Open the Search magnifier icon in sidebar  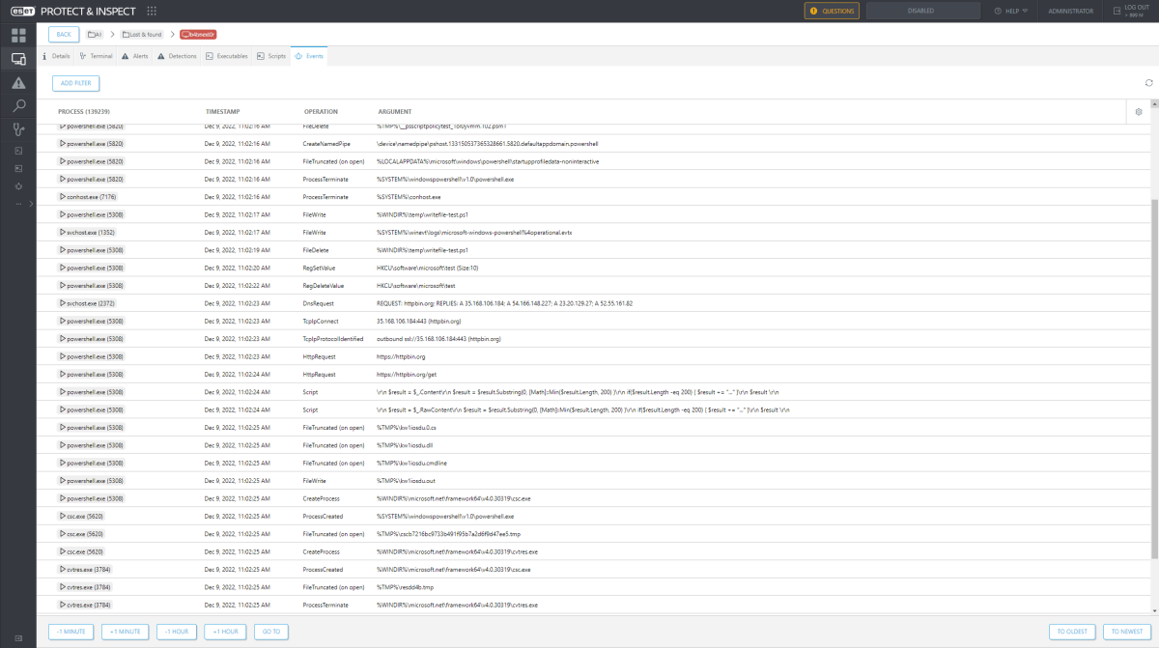pos(17,104)
